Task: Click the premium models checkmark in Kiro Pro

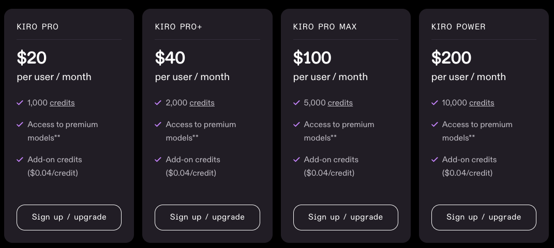Action: pos(20,125)
